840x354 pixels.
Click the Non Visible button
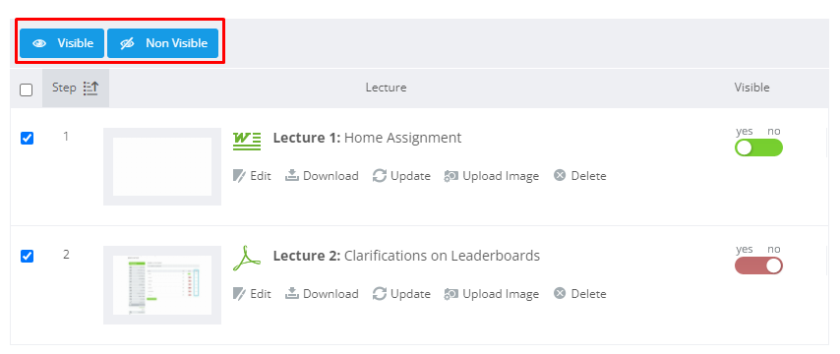tap(163, 43)
